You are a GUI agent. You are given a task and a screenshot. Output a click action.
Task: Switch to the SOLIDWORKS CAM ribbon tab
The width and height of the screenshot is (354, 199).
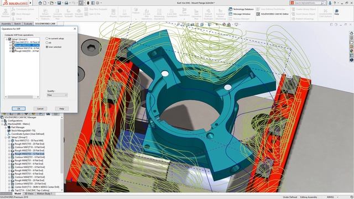[x=45, y=24]
